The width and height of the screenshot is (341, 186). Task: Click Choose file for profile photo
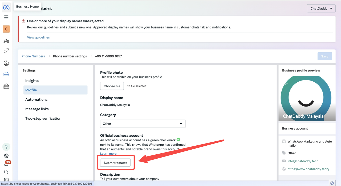112,86
